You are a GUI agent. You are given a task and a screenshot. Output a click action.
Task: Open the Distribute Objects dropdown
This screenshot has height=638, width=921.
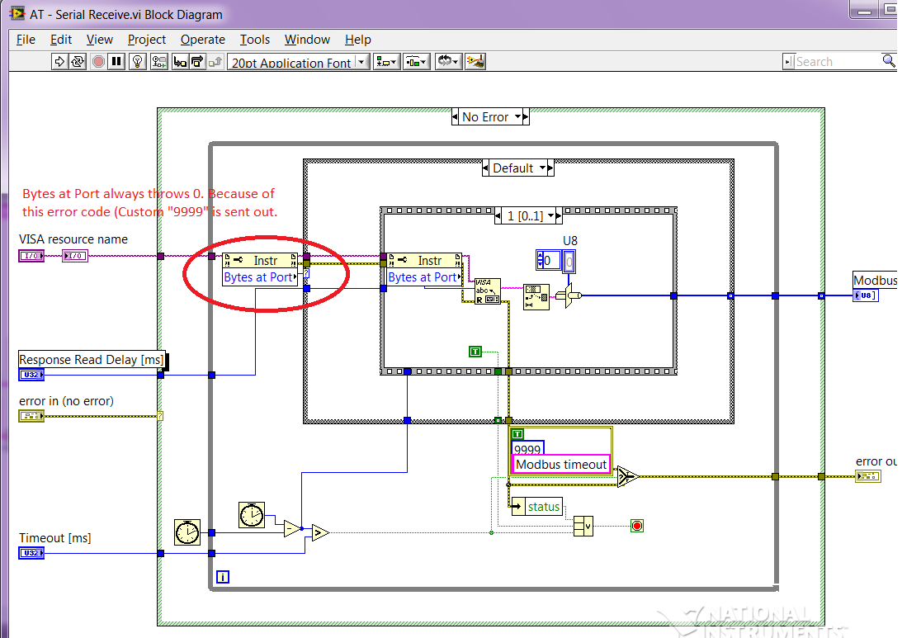point(417,62)
